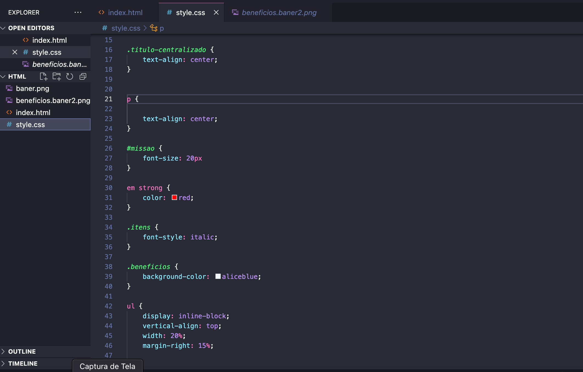The height and width of the screenshot is (372, 583).
Task: Click the Captura de Tela label
Action: [107, 366]
